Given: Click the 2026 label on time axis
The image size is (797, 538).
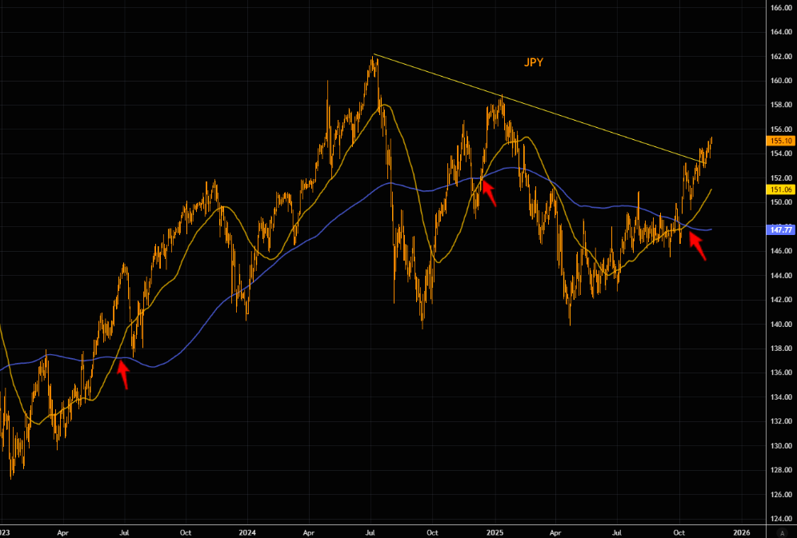Looking at the screenshot, I should (x=741, y=532).
